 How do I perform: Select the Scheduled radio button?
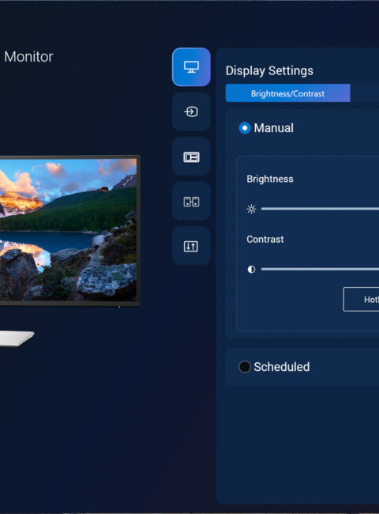coord(245,367)
